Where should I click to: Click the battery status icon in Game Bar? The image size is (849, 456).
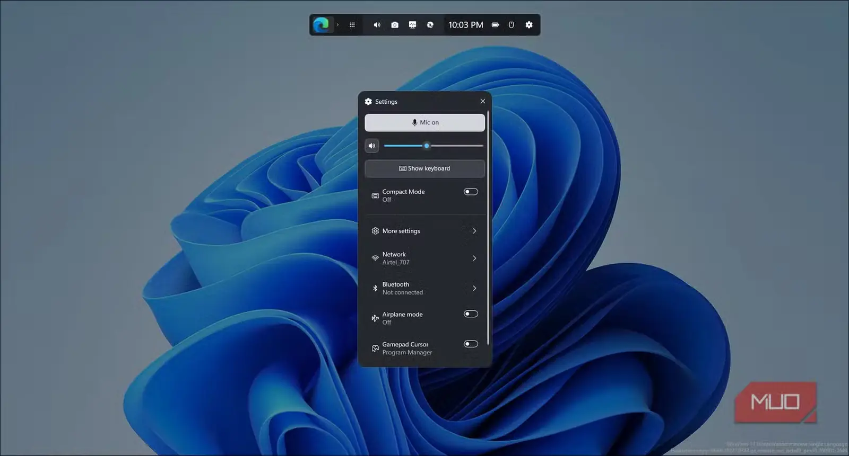[x=495, y=25]
